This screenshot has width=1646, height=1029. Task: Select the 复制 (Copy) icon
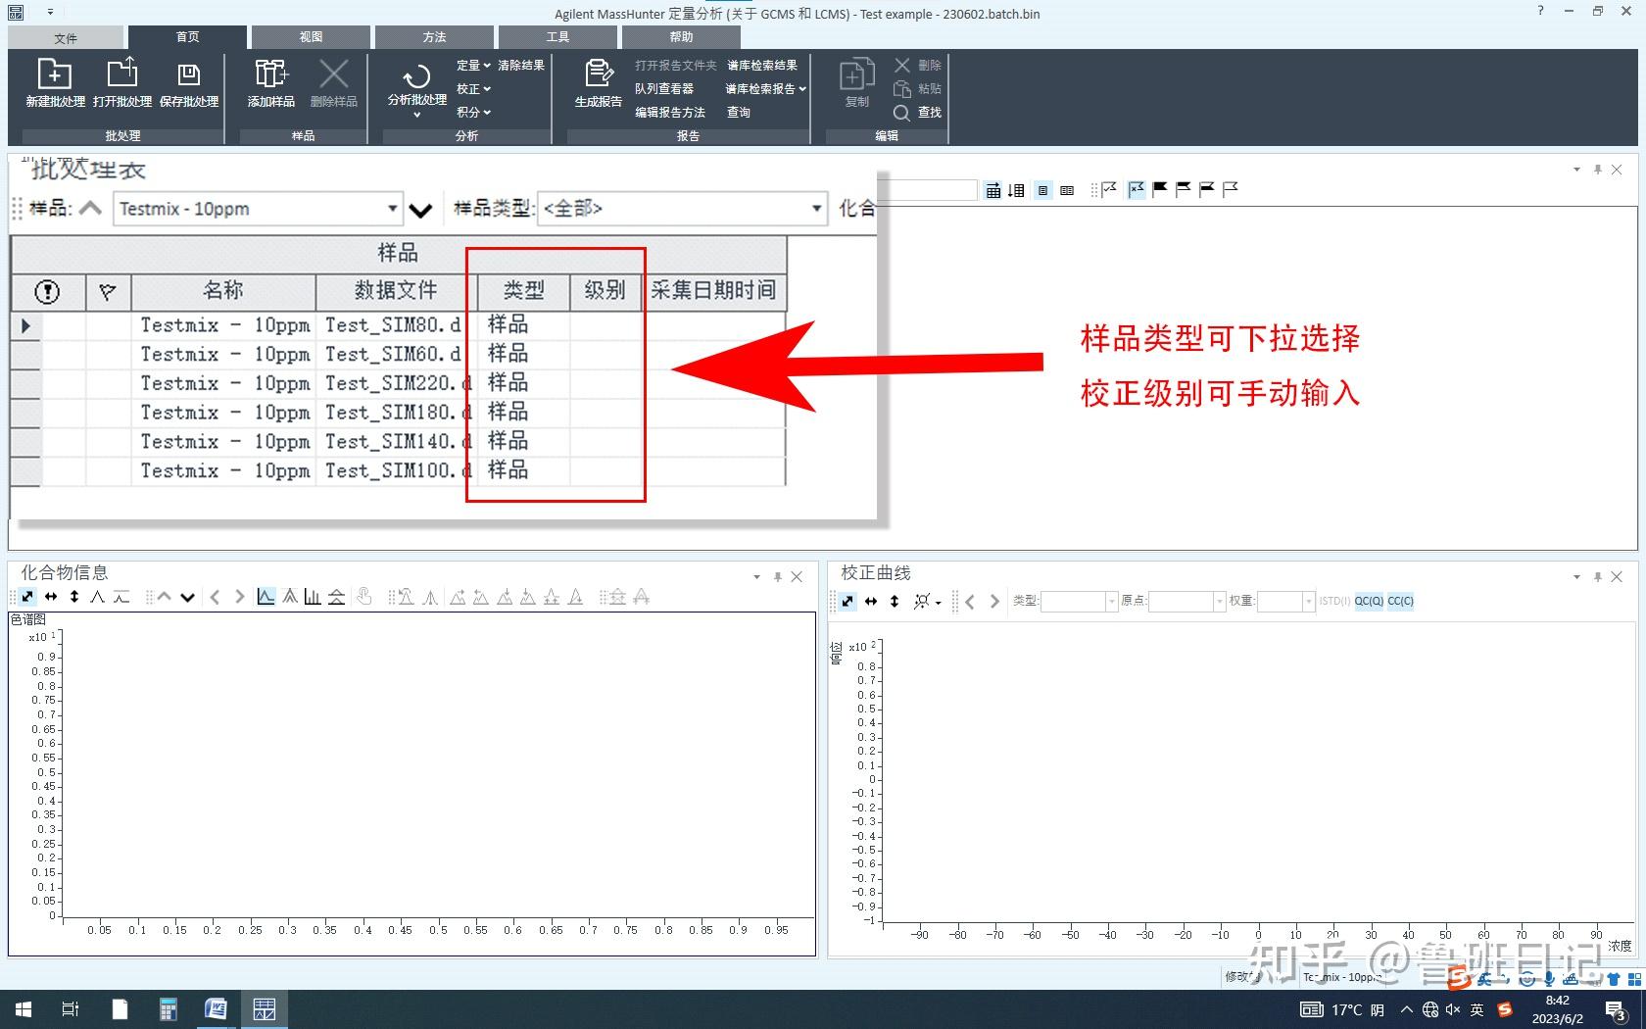[x=855, y=83]
